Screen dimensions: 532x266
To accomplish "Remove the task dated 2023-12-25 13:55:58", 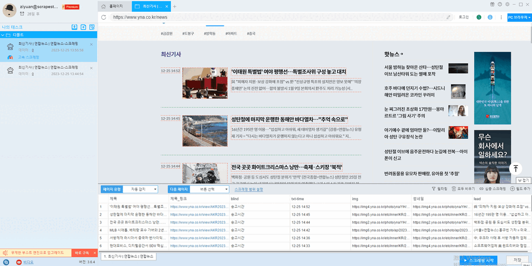I will click(91, 45).
